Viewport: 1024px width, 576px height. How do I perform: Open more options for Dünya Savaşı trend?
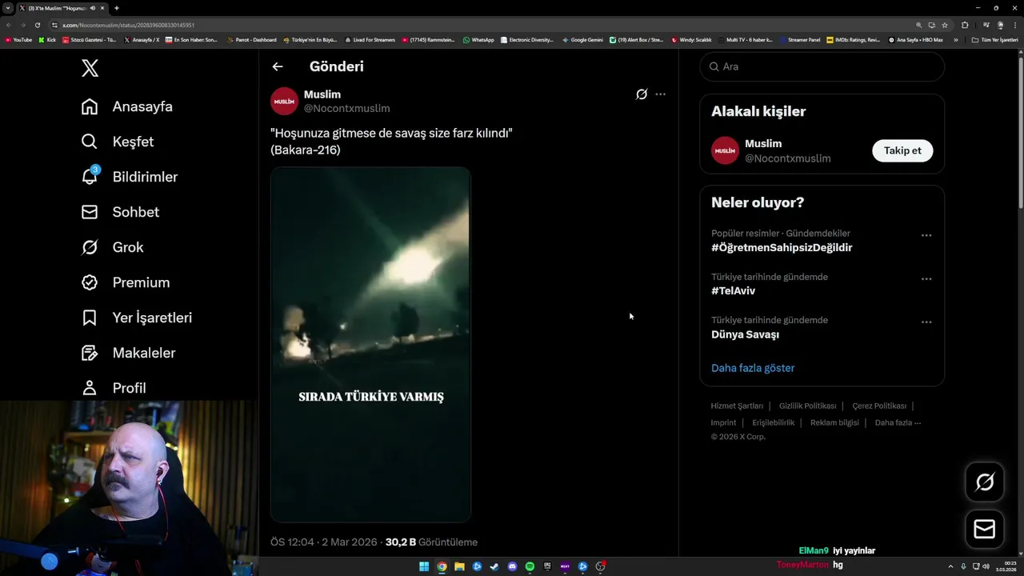point(926,322)
